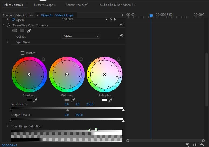Toggle the Three-Way Color Corrector fx switch
The height and width of the screenshot is (147, 209).
9,25
